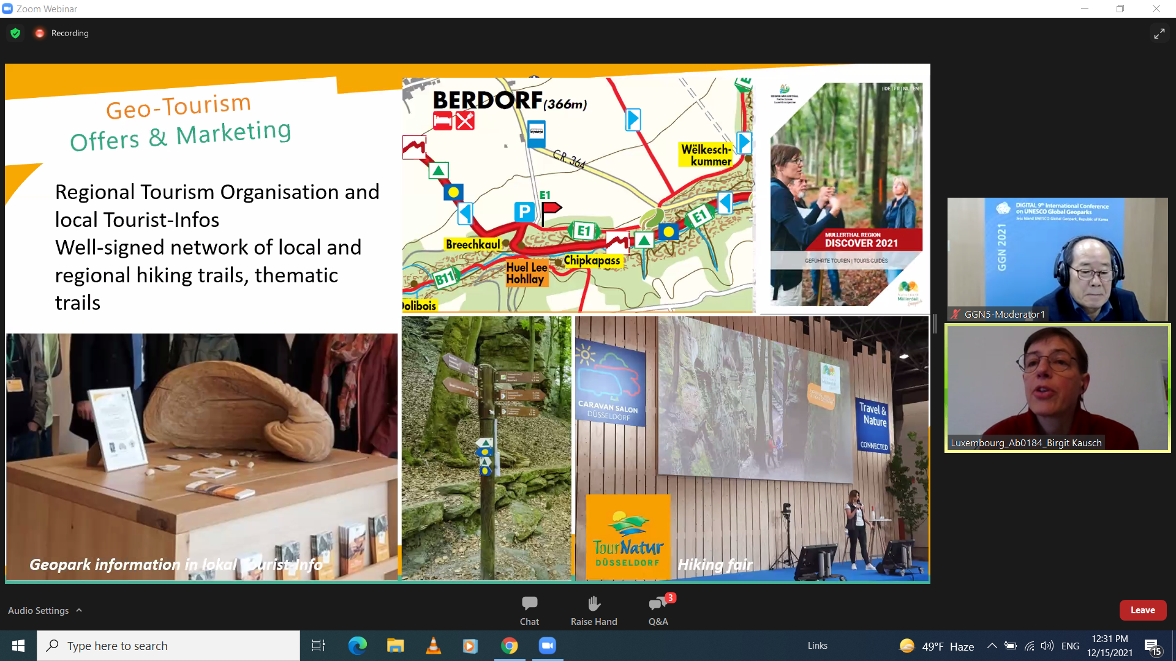Image resolution: width=1176 pixels, height=661 pixels.
Task: Leave the webinar
Action: tap(1142, 610)
